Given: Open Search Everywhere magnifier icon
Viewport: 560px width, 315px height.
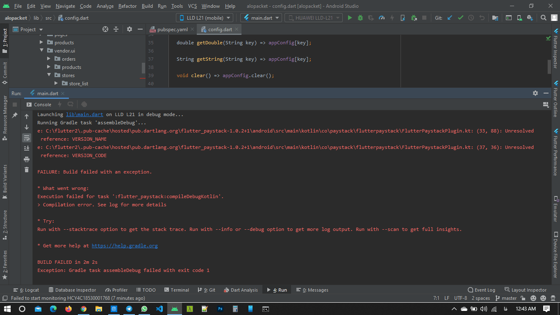Looking at the screenshot, I should click(543, 18).
